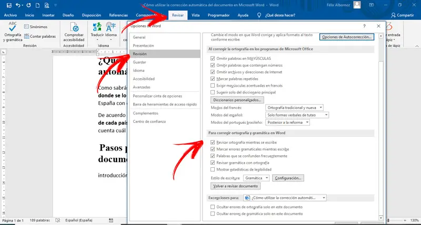The image size is (421, 225).
Task: Enable Exigir mayúsculas acentuadas en francés
Action: point(213,85)
